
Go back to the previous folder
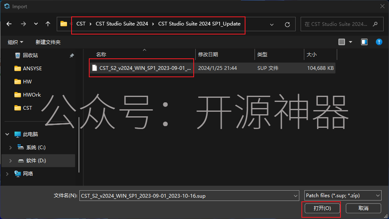tap(9, 24)
